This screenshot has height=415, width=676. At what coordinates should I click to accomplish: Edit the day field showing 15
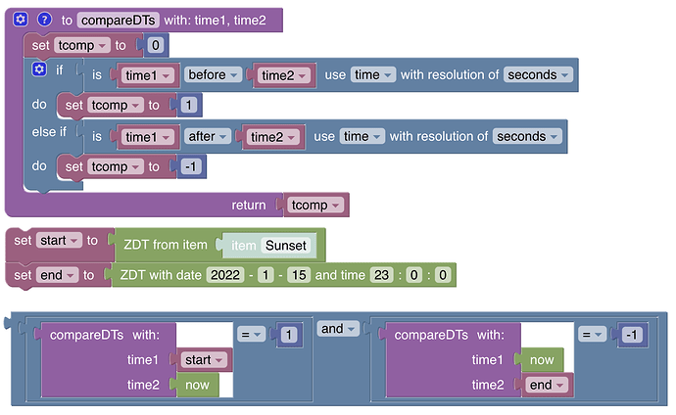299,275
